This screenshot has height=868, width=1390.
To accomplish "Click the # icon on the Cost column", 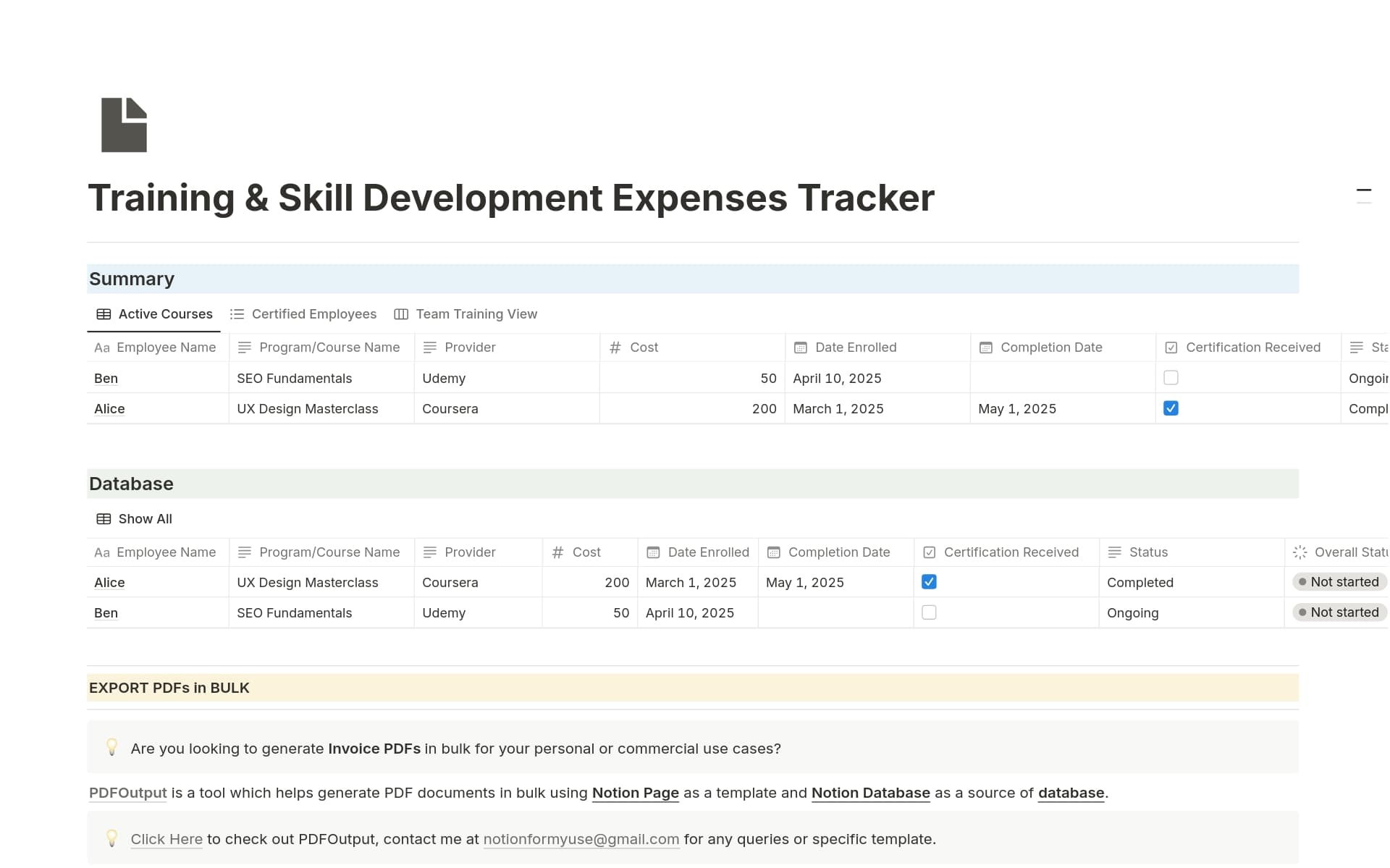I will (x=615, y=347).
